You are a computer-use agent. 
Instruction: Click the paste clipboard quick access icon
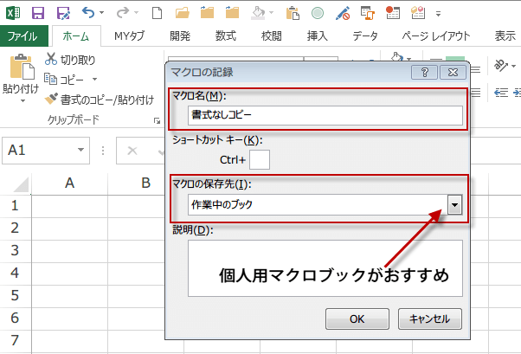click(x=293, y=13)
